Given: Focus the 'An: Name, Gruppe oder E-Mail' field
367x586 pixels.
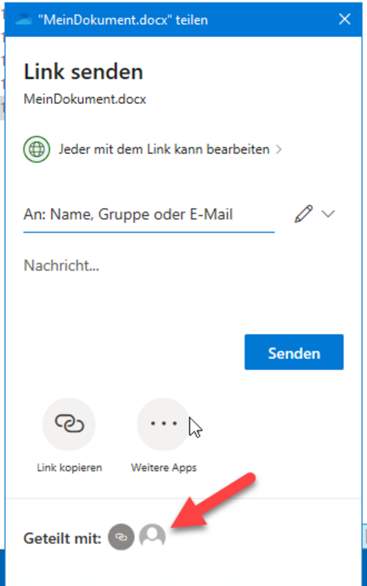Looking at the screenshot, I should (149, 214).
